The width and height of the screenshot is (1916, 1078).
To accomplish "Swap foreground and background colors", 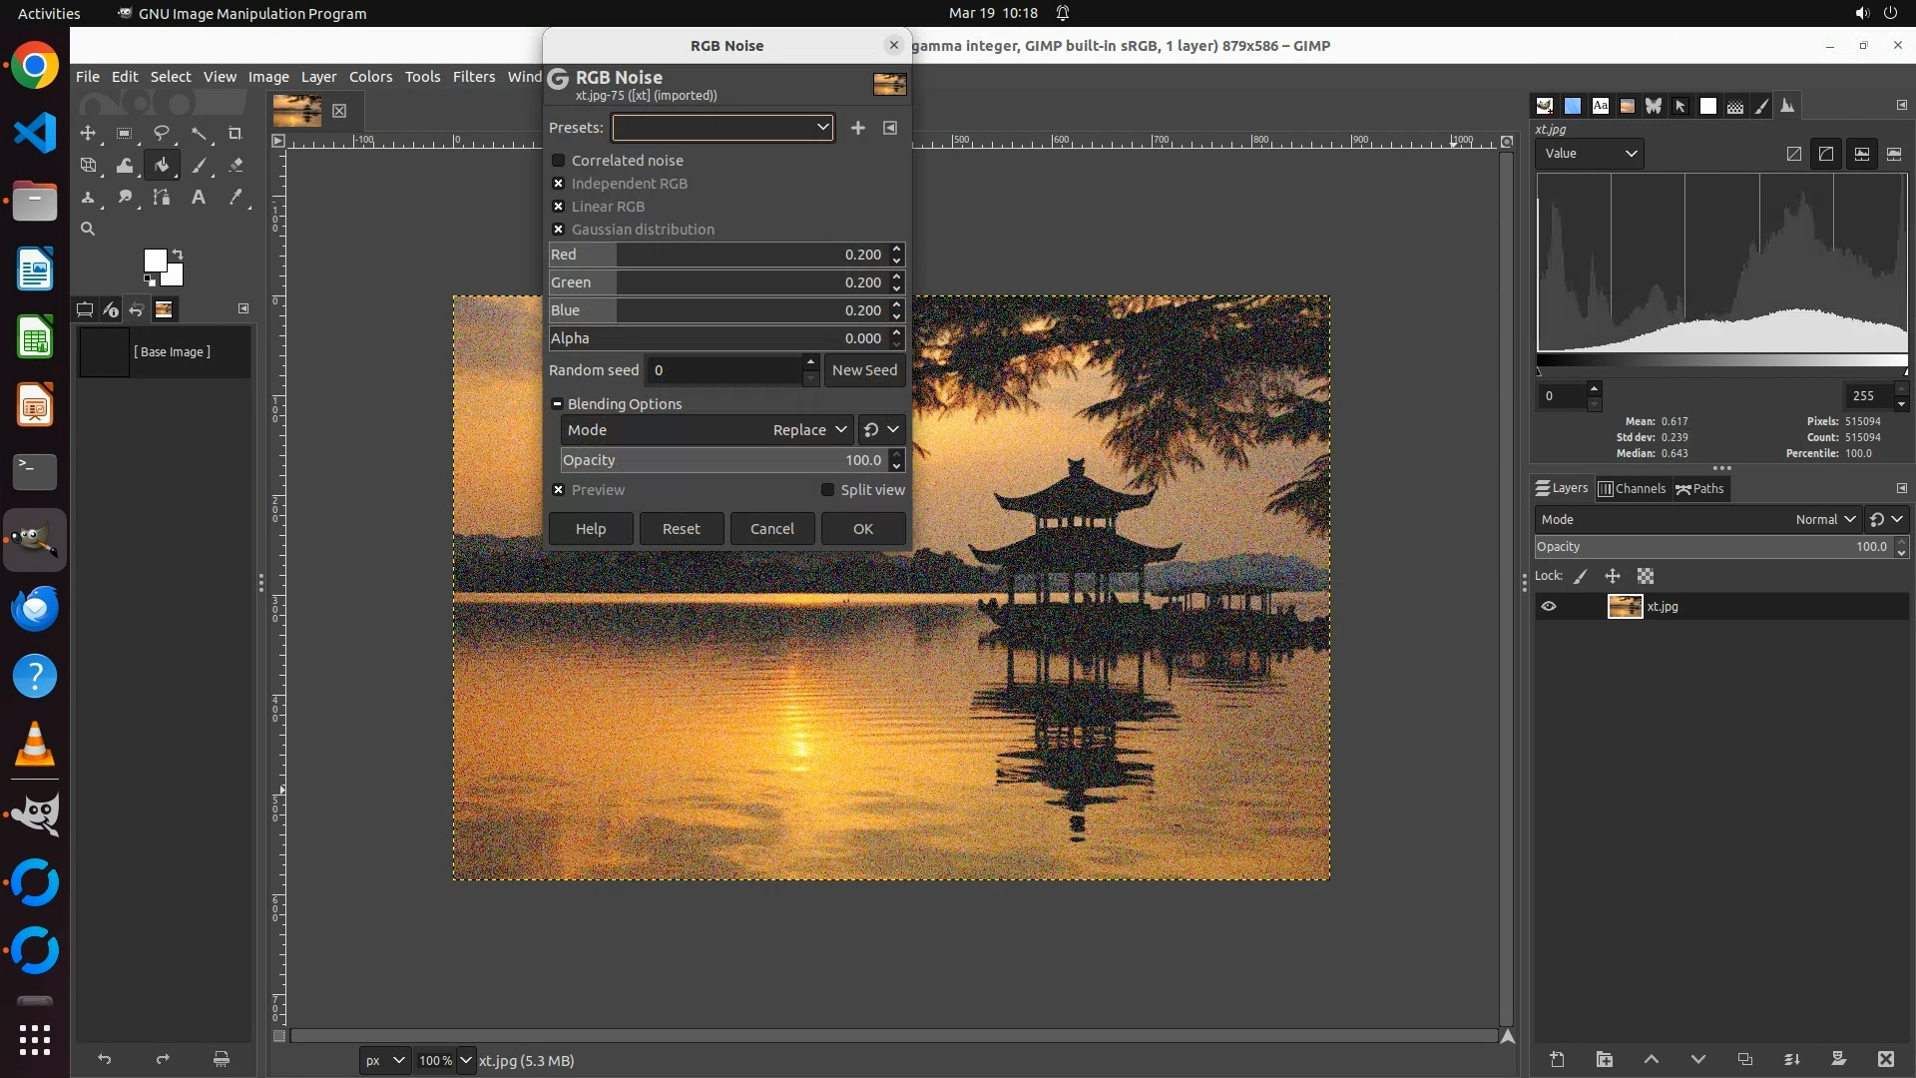I will coord(178,254).
